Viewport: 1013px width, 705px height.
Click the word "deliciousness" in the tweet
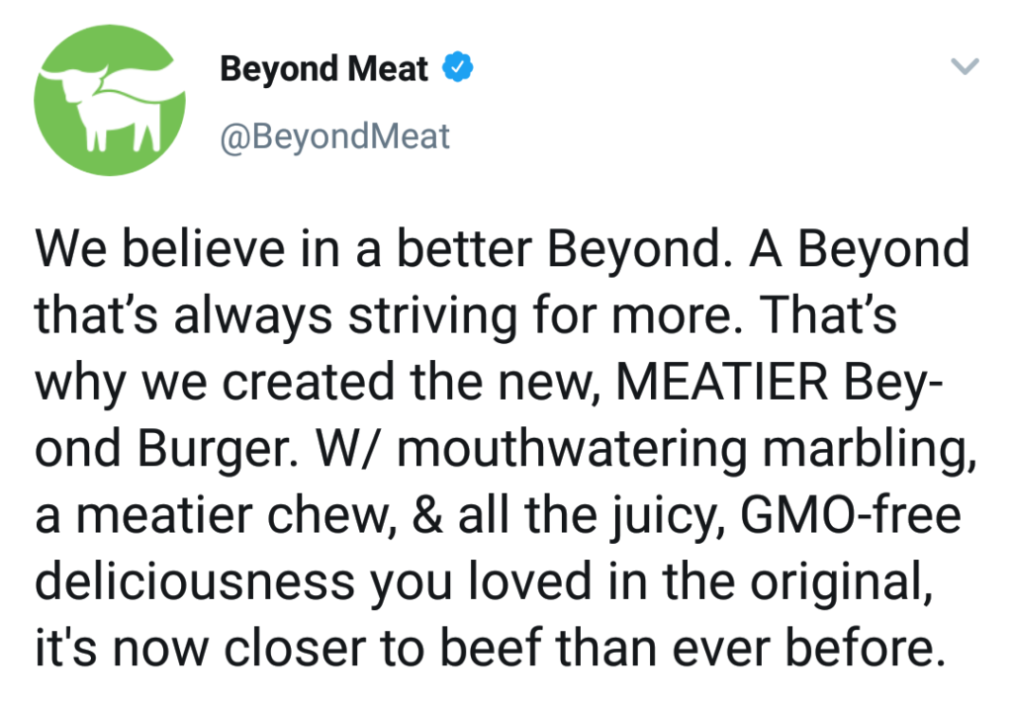(195, 581)
